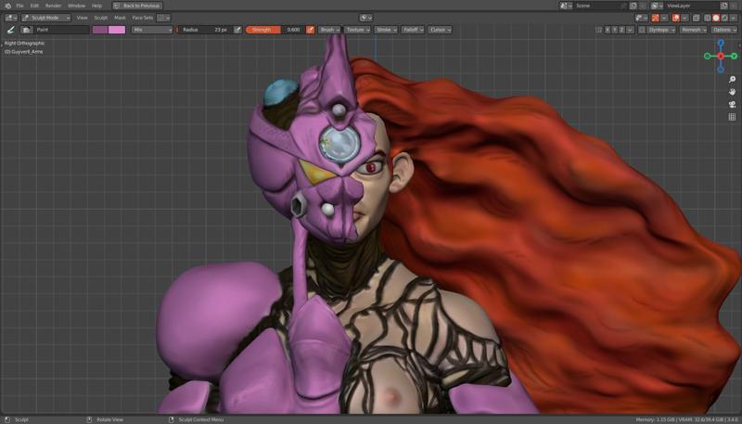This screenshot has height=424, width=742.
Task: Expand the Falloff settings popover
Action: pyautogui.click(x=413, y=30)
